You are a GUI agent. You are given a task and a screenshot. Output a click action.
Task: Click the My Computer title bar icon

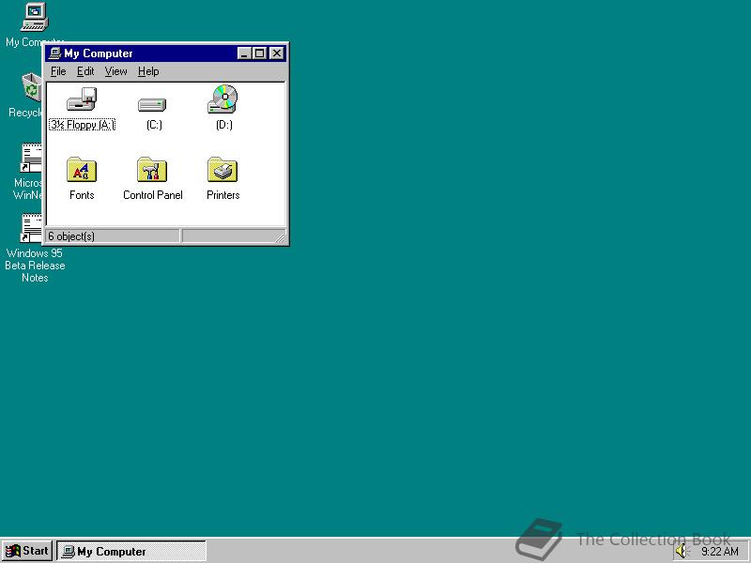click(55, 53)
